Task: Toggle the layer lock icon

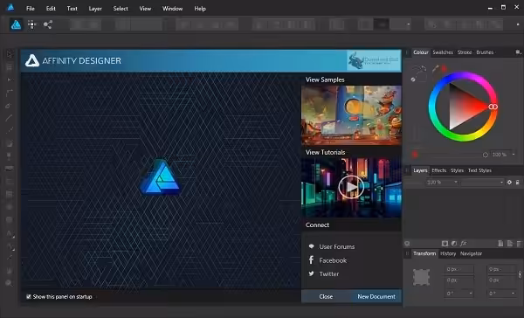Action: pos(518,183)
